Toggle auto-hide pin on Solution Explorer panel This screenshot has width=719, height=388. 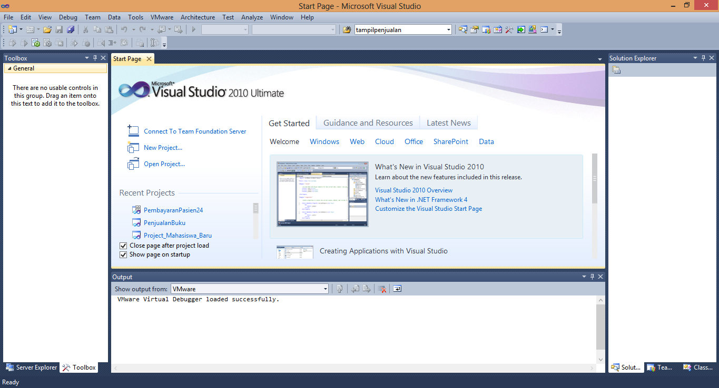[703, 58]
